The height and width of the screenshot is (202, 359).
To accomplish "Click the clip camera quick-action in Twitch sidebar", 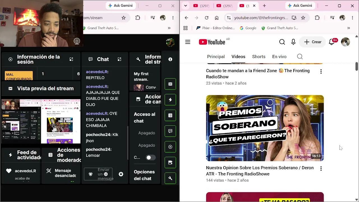I will [x=170, y=162].
